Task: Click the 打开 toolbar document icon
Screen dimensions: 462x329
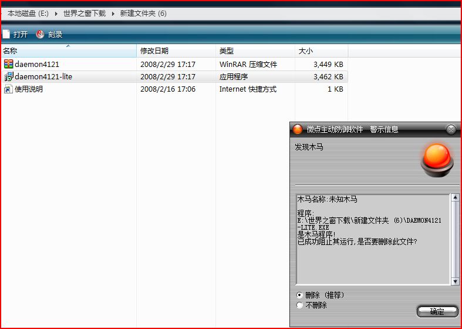Action: click(x=6, y=34)
